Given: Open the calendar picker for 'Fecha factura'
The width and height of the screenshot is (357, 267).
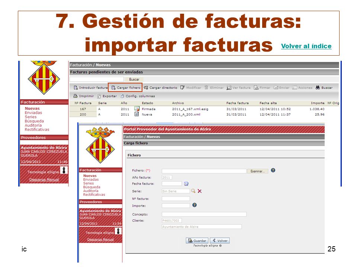Looking at the screenshot, I should pos(186,184).
